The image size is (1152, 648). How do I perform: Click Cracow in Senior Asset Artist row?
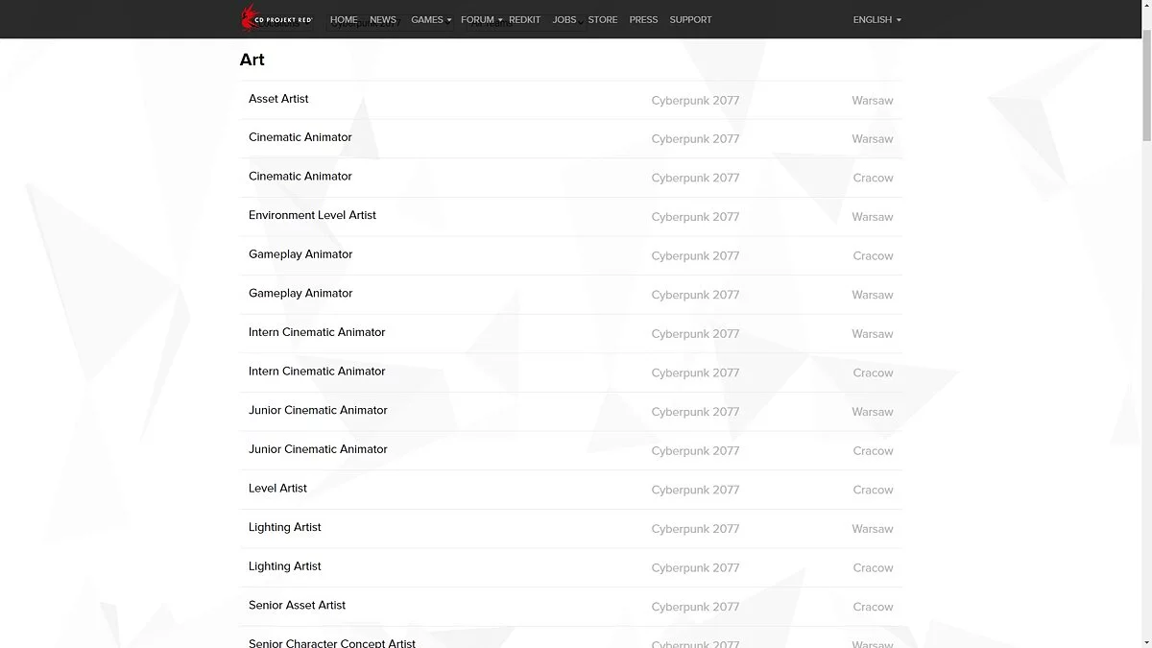[x=874, y=607]
